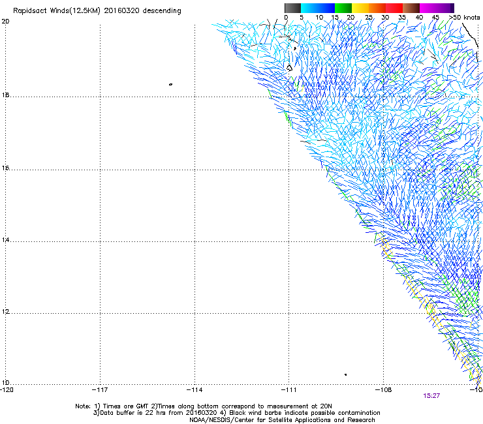This screenshot has width=483, height=424.
Task: Click the latitude label '14'
Action: point(5,239)
